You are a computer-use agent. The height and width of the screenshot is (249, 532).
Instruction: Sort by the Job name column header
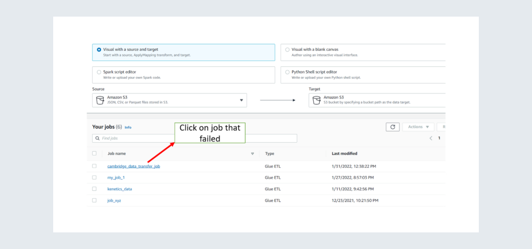point(117,153)
